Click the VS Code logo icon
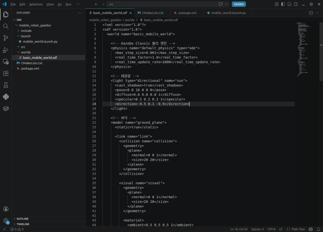Viewport: 323px width, 232px height. point(4,4)
